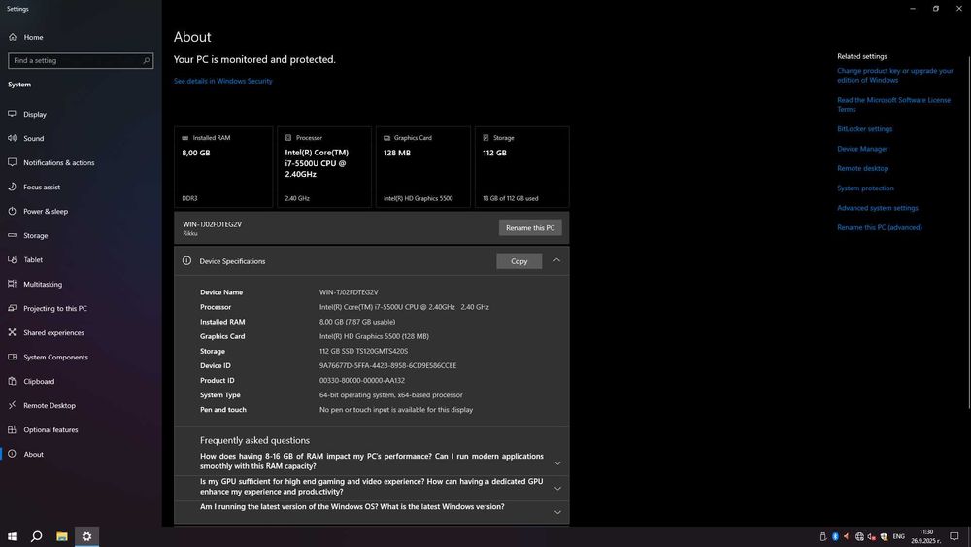Viewport: 971px width, 547px height.
Task: Open Advanced system settings link
Action: click(x=878, y=208)
